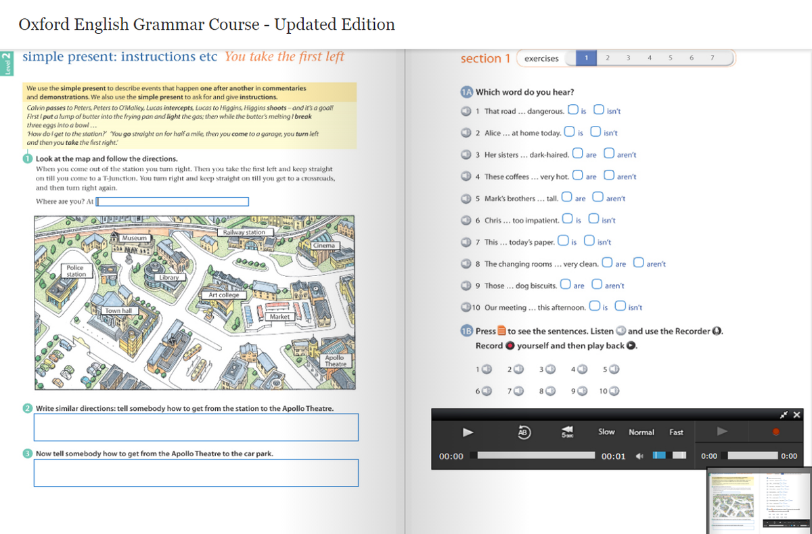Viewport: 812px width, 534px height.
Task: Switch to exercises tab 3 in section 1
Action: [x=628, y=58]
